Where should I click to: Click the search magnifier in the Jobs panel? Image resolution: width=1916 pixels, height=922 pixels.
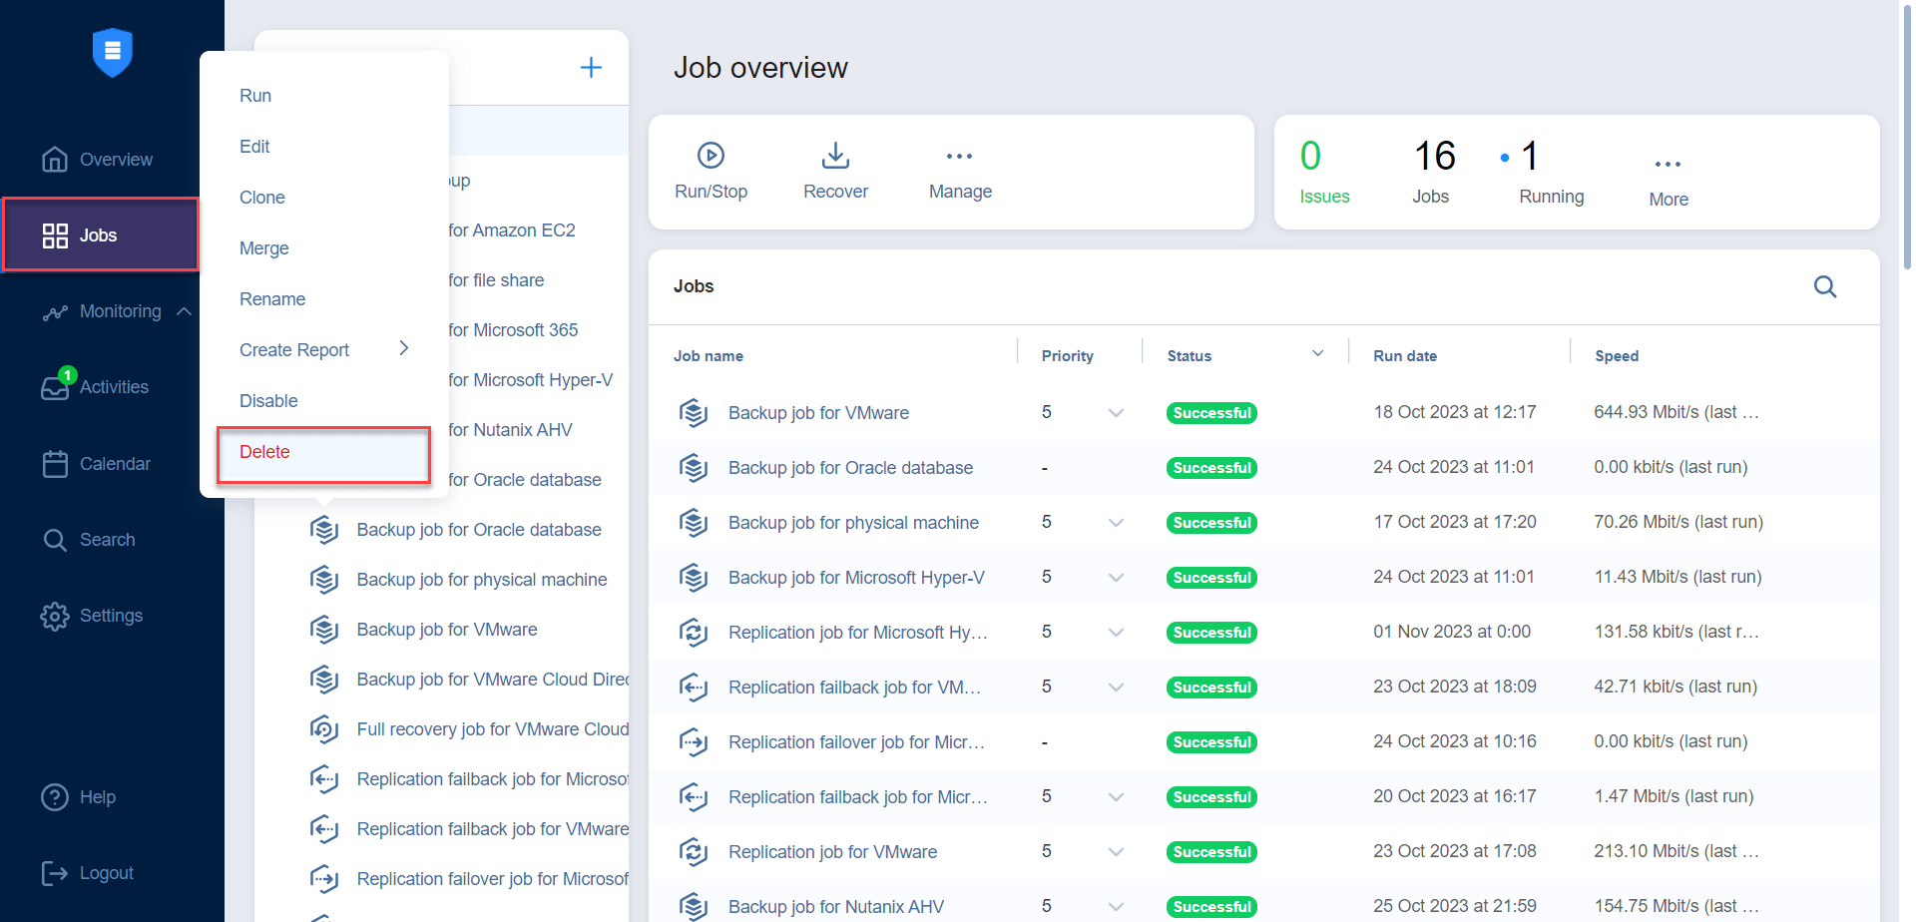pyautogui.click(x=1825, y=286)
